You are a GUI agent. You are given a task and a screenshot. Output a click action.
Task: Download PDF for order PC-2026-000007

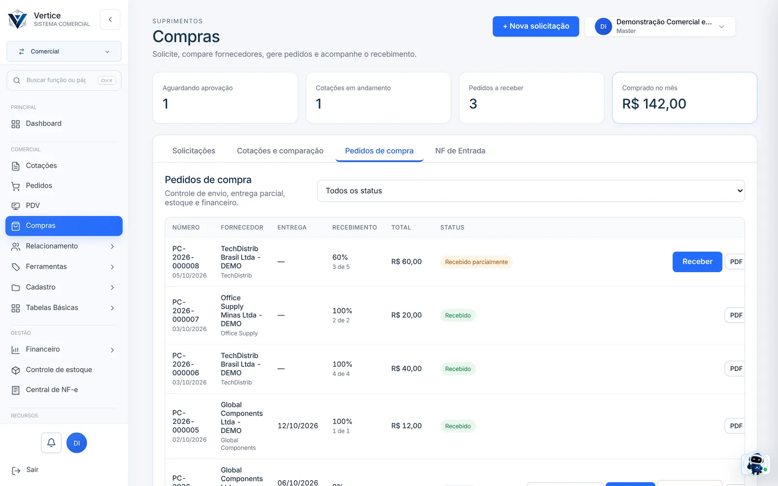coord(735,315)
